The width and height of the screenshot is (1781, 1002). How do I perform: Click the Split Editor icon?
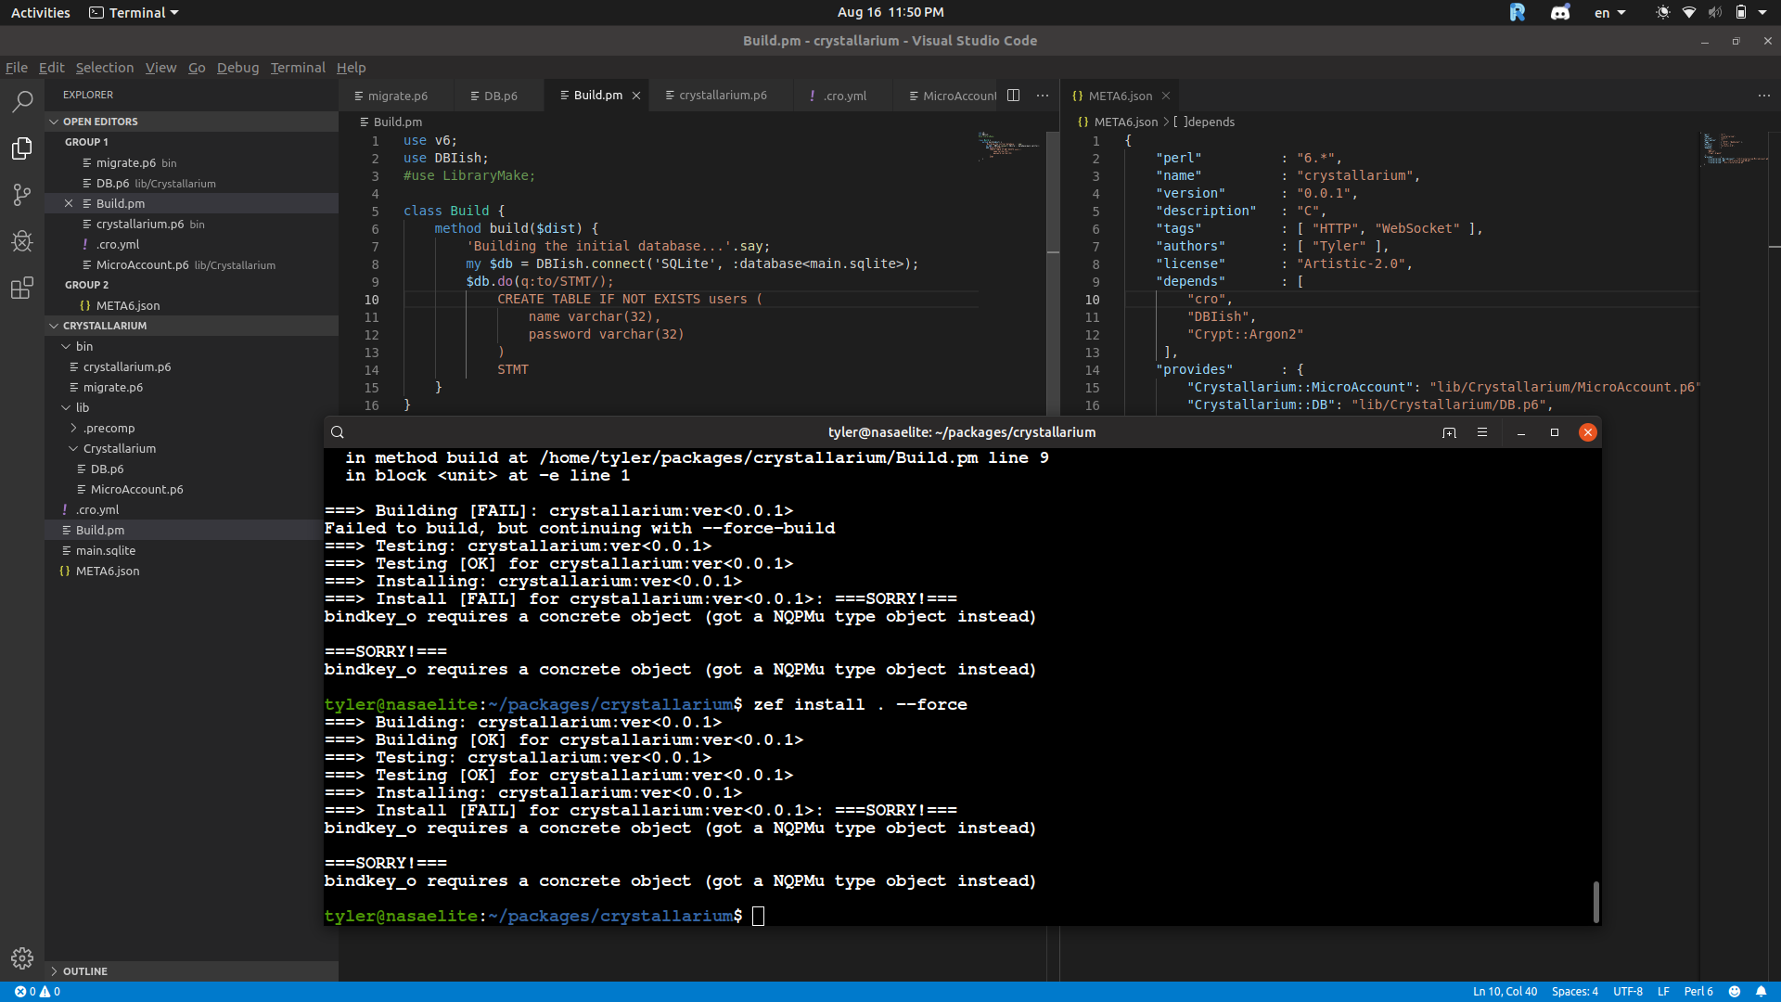pyautogui.click(x=1014, y=96)
